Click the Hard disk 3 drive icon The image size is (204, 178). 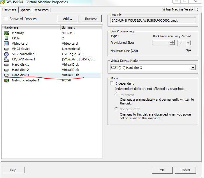point(6,75)
